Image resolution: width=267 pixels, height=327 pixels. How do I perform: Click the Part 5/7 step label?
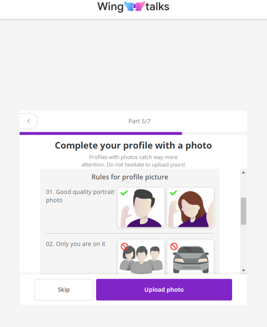pos(142,121)
